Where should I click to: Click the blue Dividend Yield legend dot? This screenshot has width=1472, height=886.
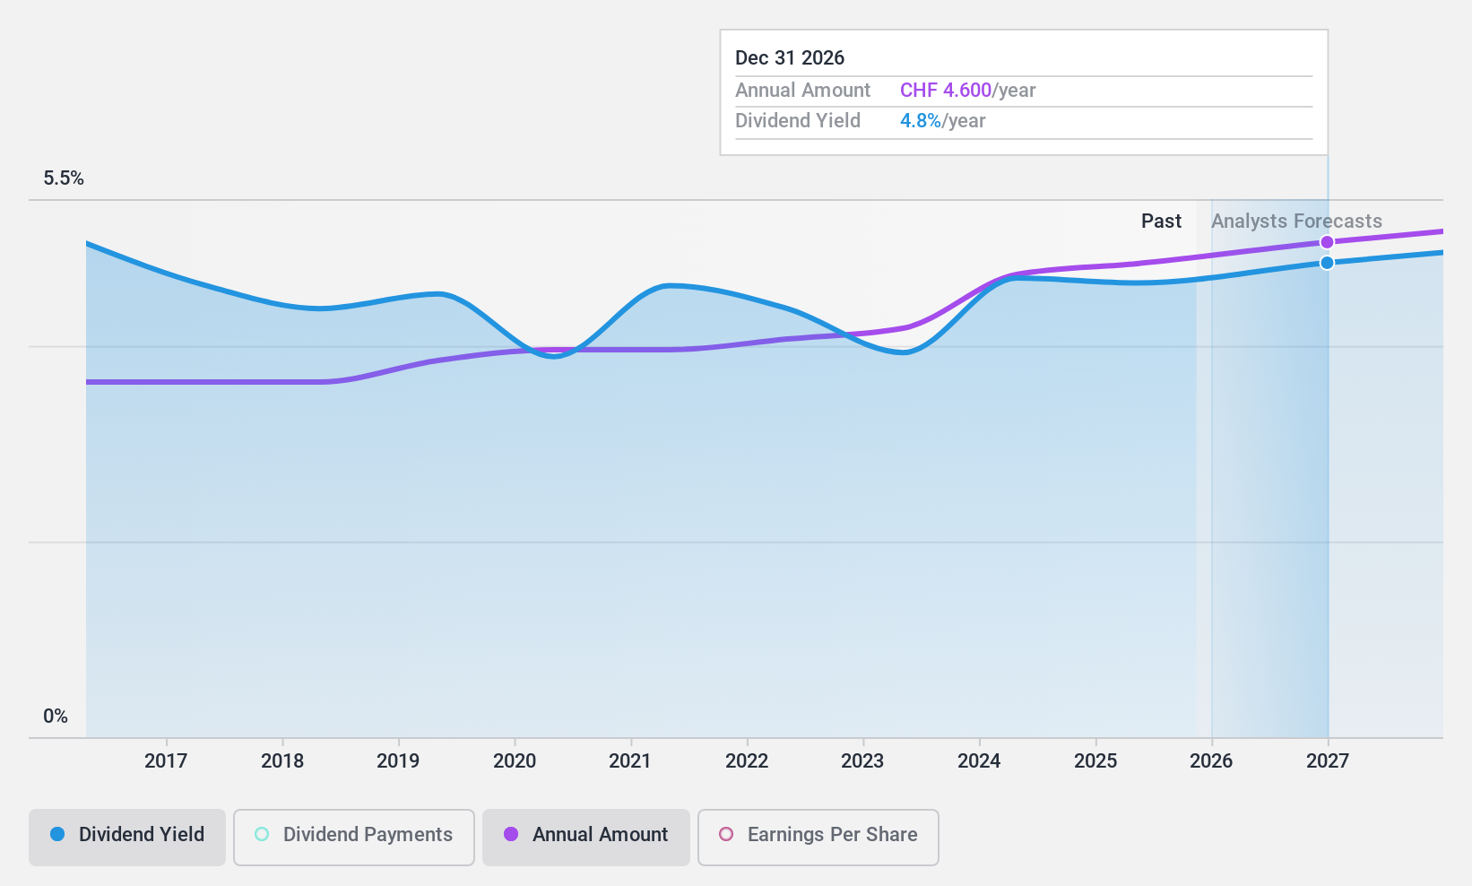[57, 834]
